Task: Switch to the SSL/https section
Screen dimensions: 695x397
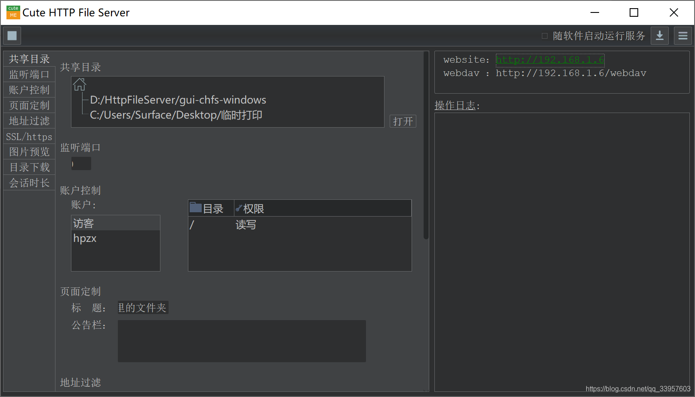Action: pyautogui.click(x=29, y=136)
